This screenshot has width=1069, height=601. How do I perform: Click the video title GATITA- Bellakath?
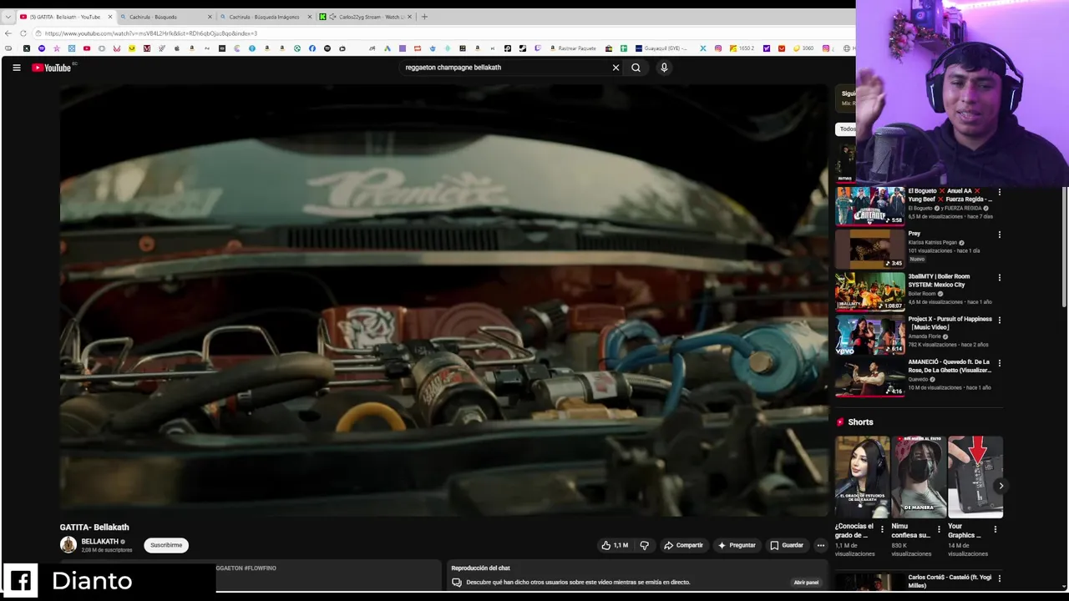tap(94, 528)
